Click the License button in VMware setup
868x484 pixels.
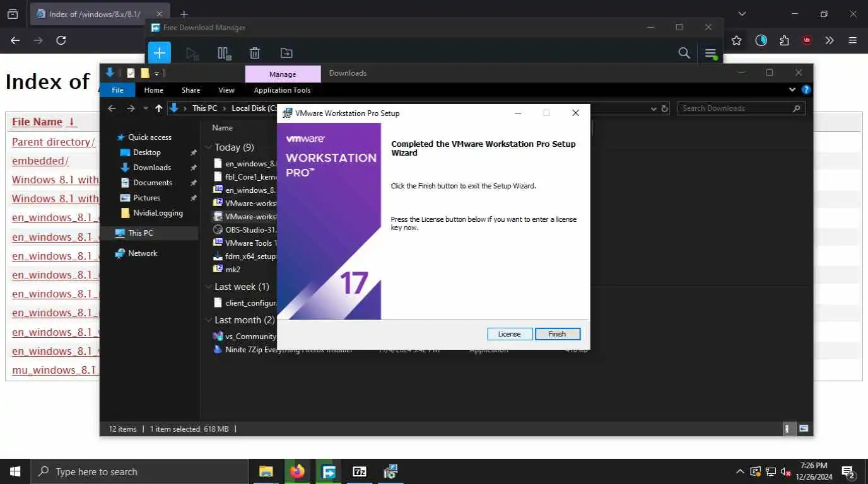point(510,334)
